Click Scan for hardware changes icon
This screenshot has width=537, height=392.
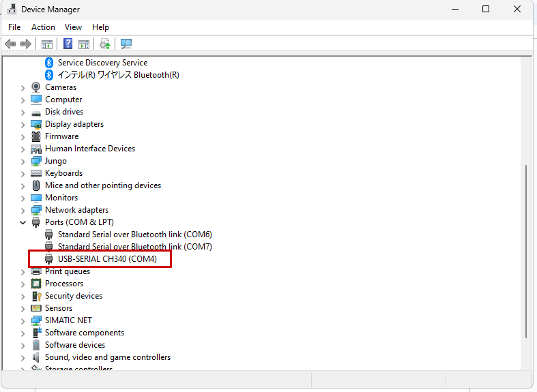point(126,44)
